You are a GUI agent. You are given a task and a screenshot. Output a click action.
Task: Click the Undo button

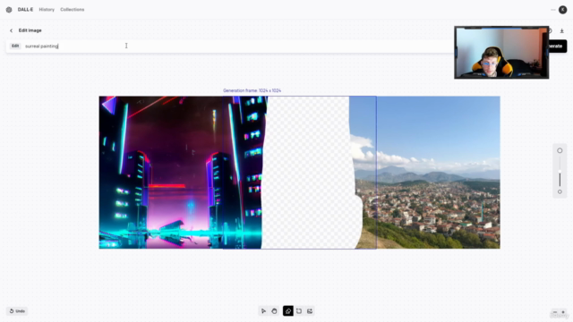pyautogui.click(x=17, y=311)
